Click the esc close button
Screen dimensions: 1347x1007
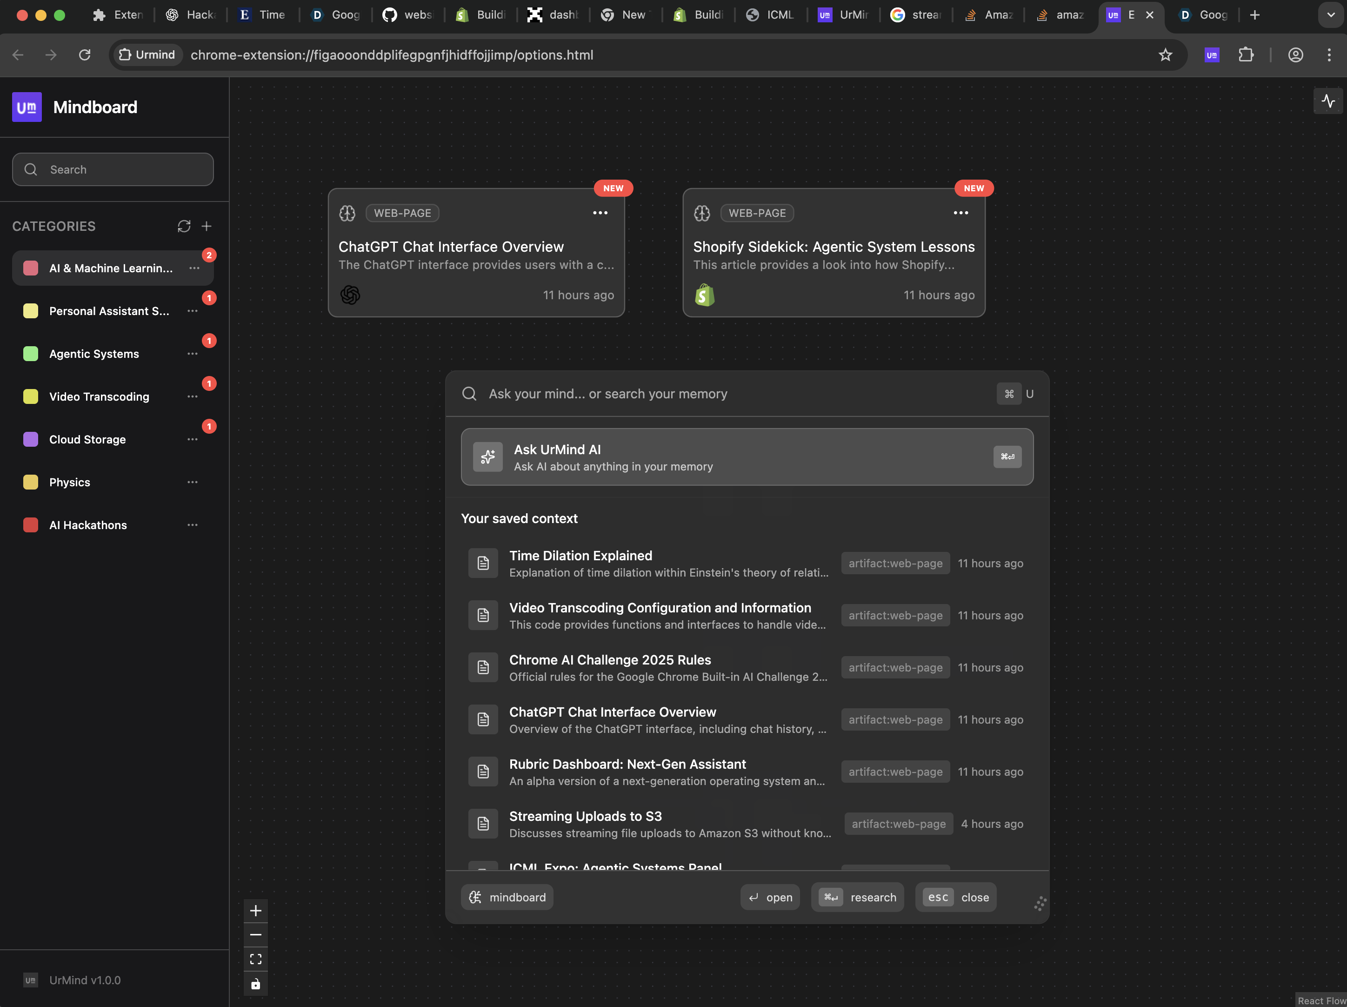pyautogui.click(x=955, y=897)
